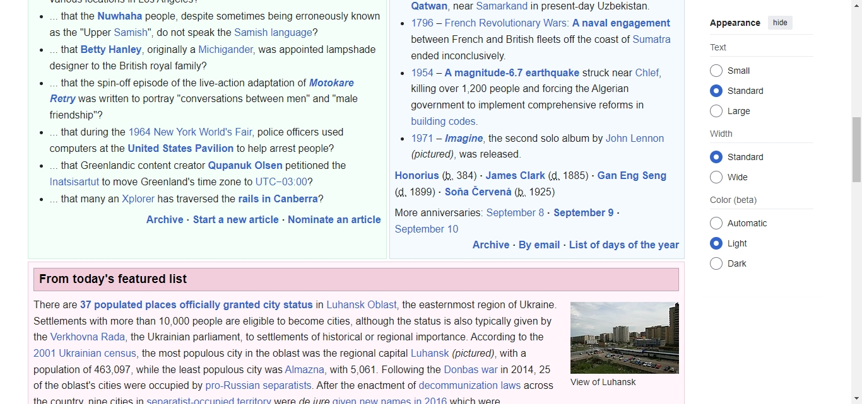Open the John Lennon link

click(635, 138)
